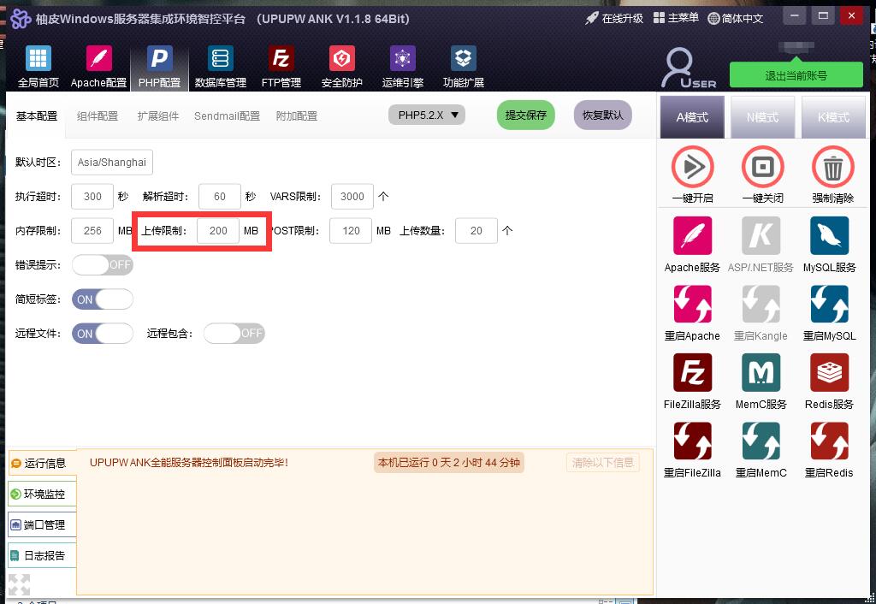The height and width of the screenshot is (604, 876).
Task: Click 重启MemC icon
Action: pos(761,441)
